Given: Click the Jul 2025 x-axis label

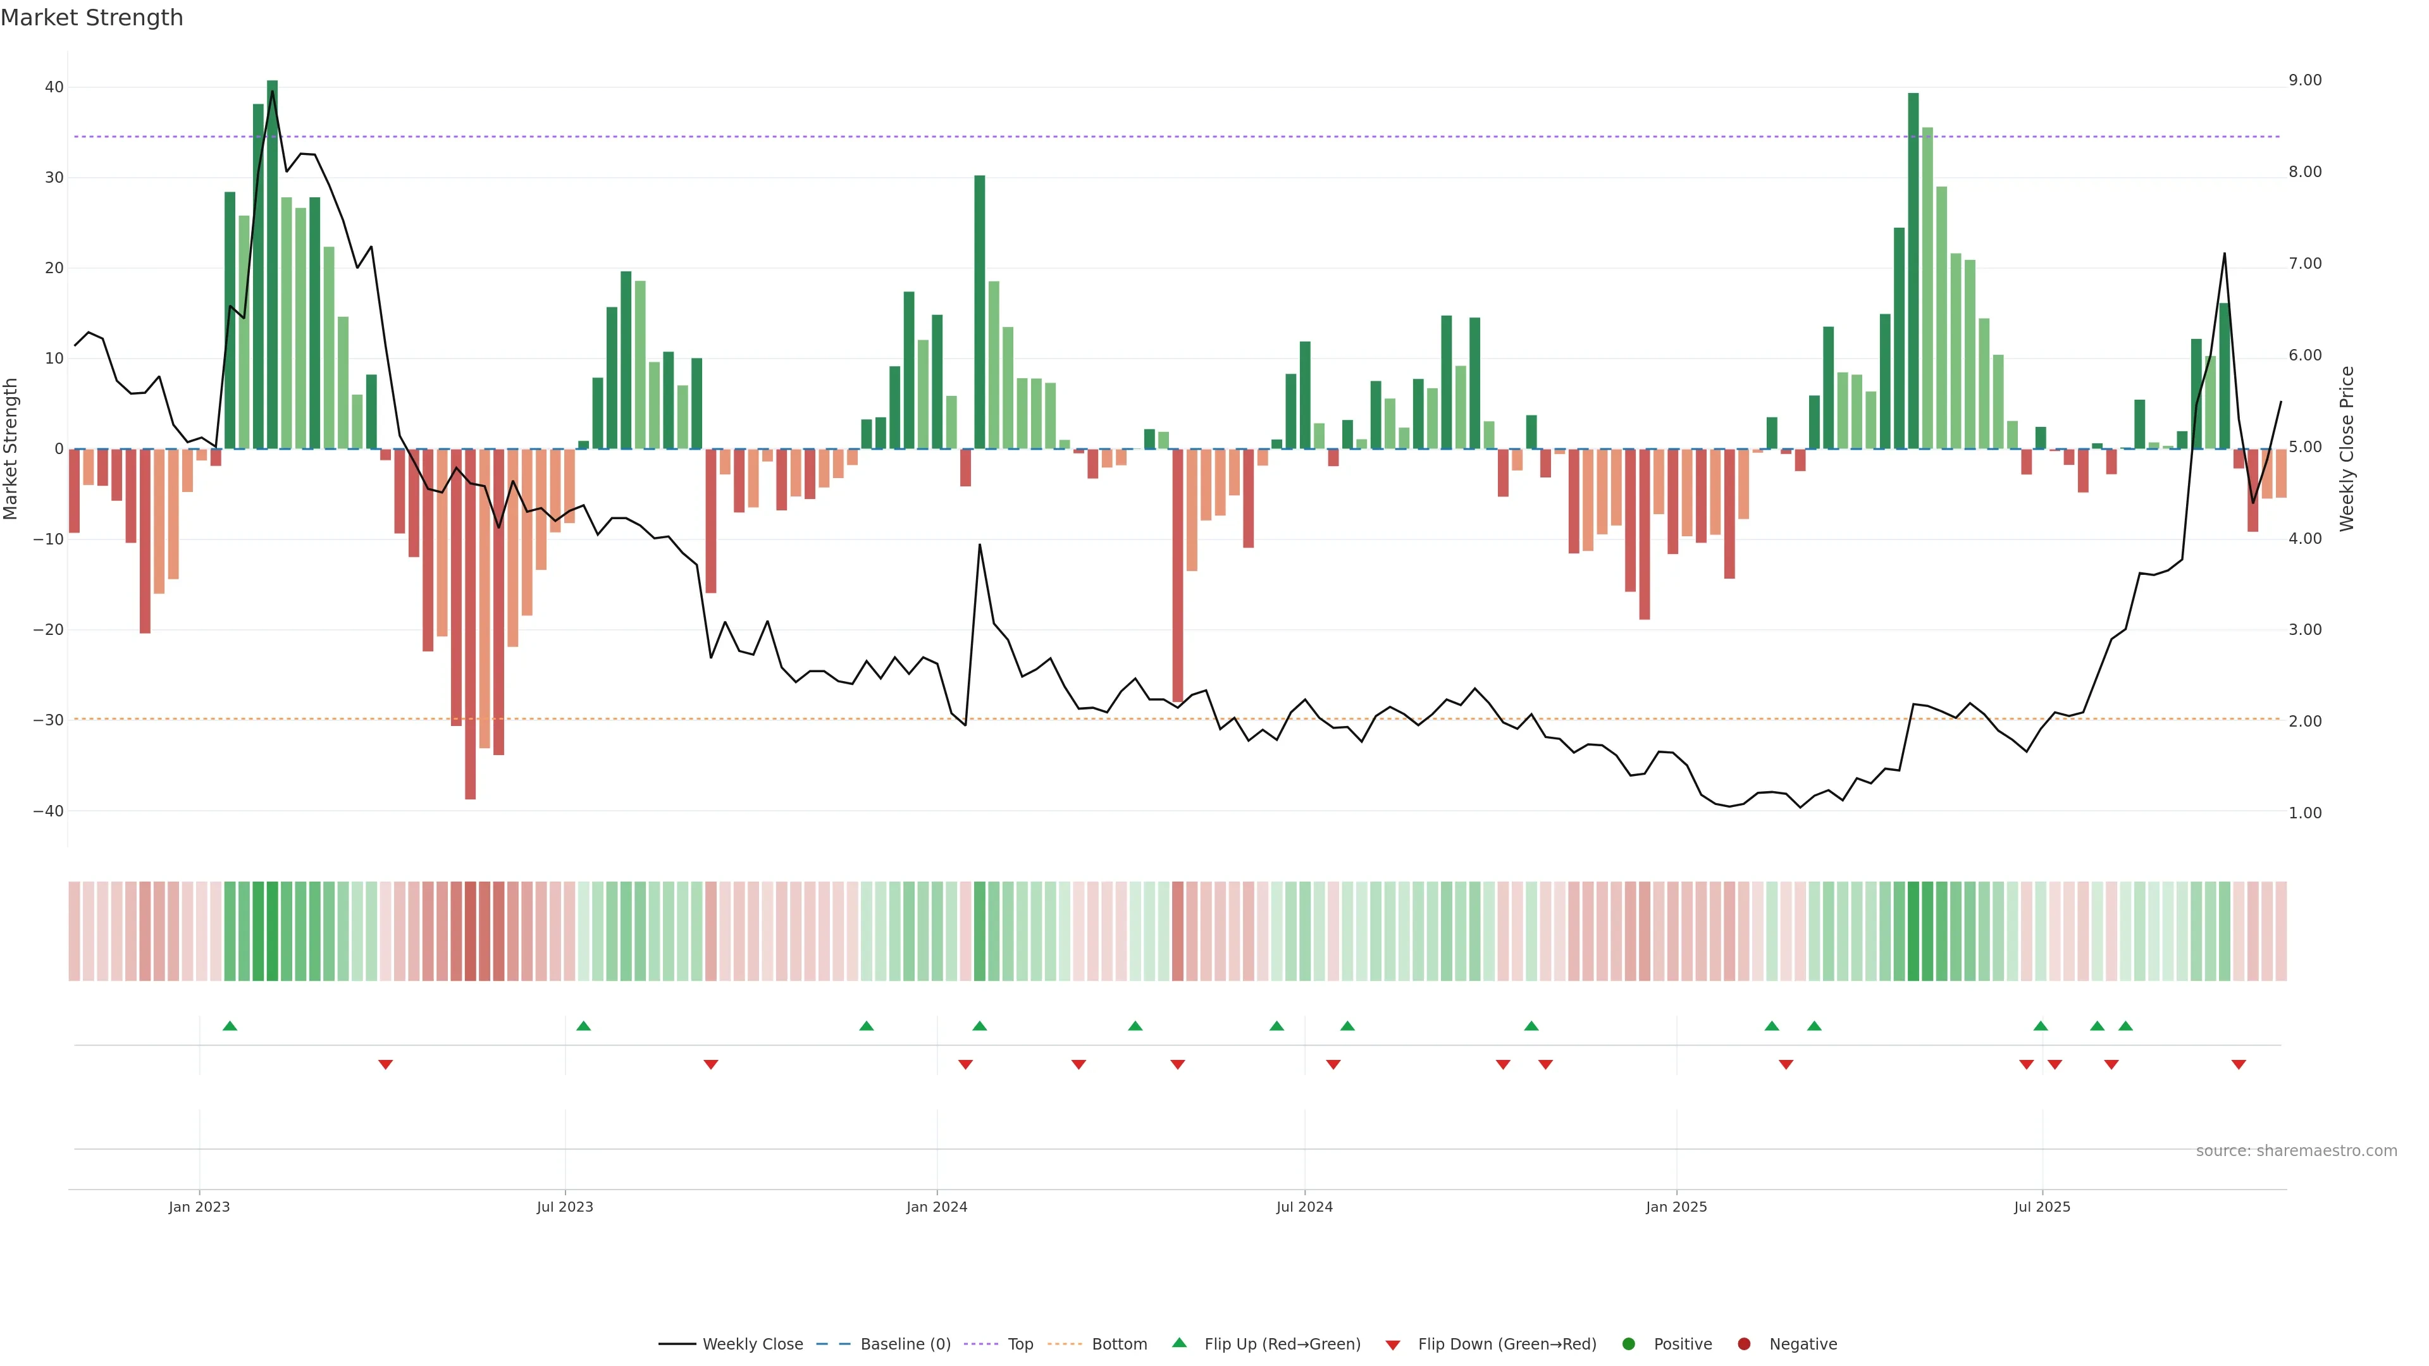Looking at the screenshot, I should (2041, 1207).
